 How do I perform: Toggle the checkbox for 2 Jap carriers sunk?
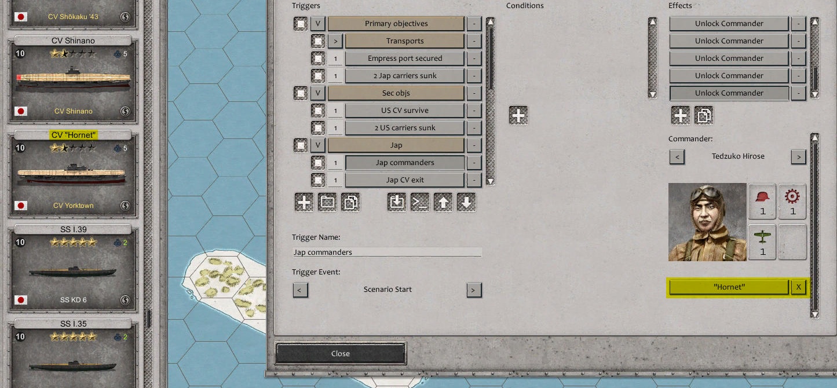(317, 76)
